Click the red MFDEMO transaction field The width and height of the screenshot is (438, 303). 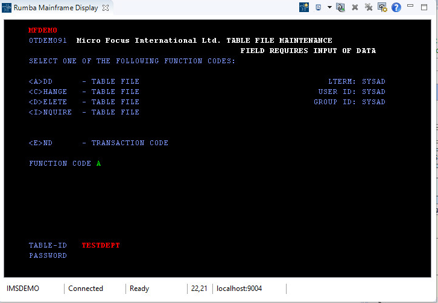(42, 30)
